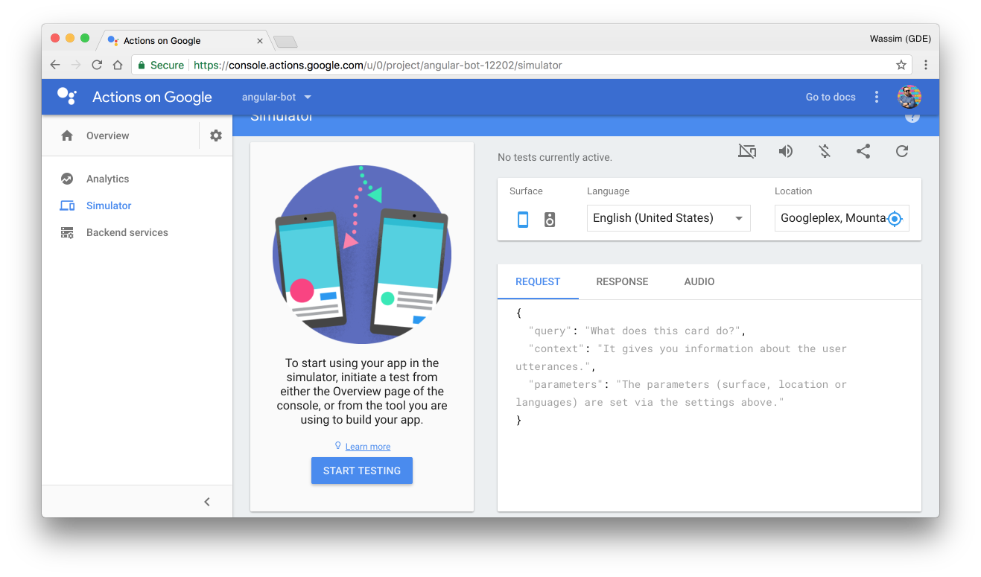981x577 pixels.
Task: Click the help question mark icon
Action: tap(912, 117)
